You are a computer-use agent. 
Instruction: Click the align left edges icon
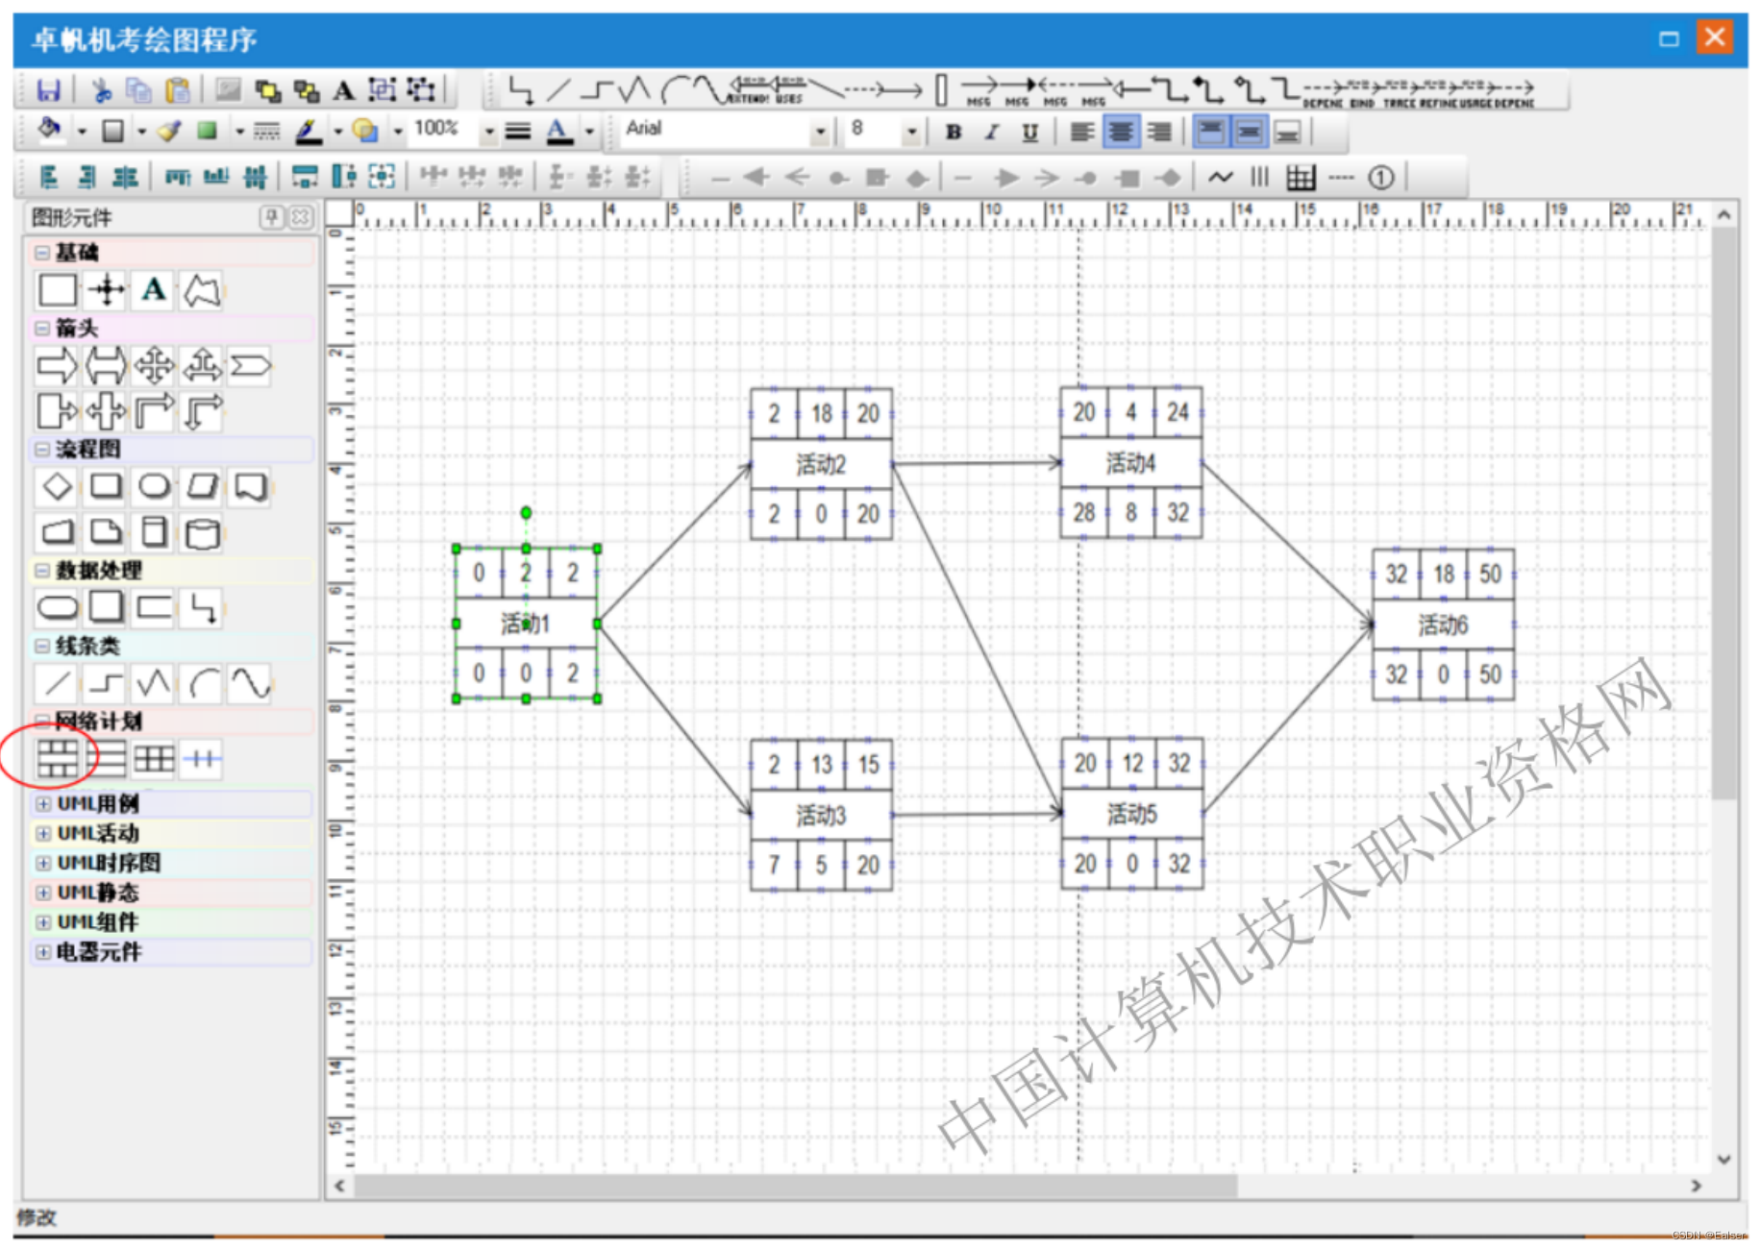(48, 177)
